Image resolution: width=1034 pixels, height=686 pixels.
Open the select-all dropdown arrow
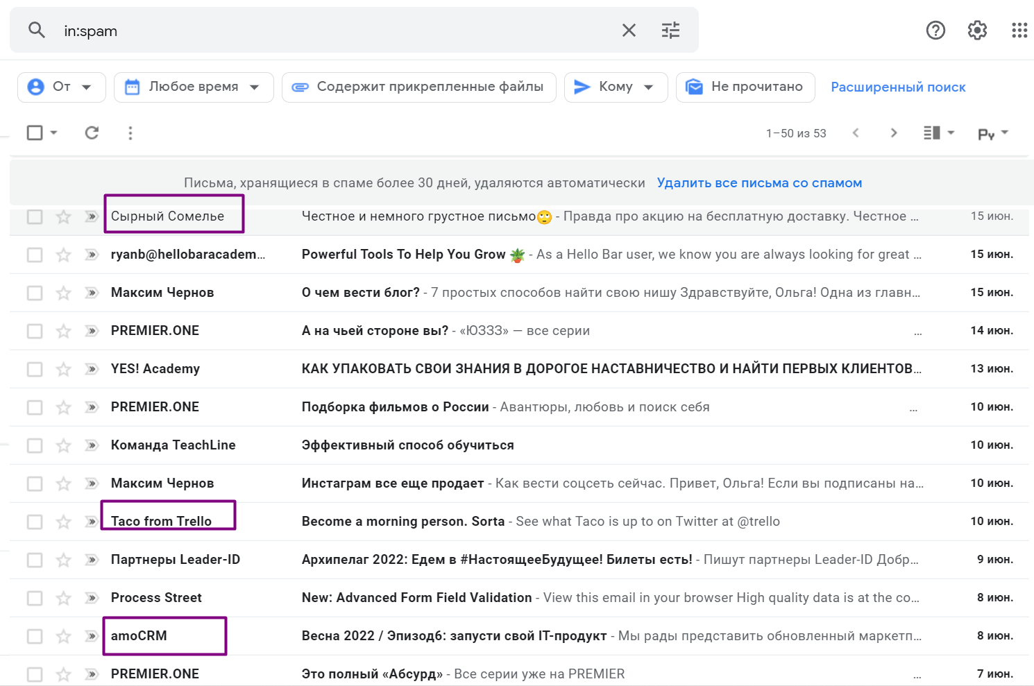point(53,132)
